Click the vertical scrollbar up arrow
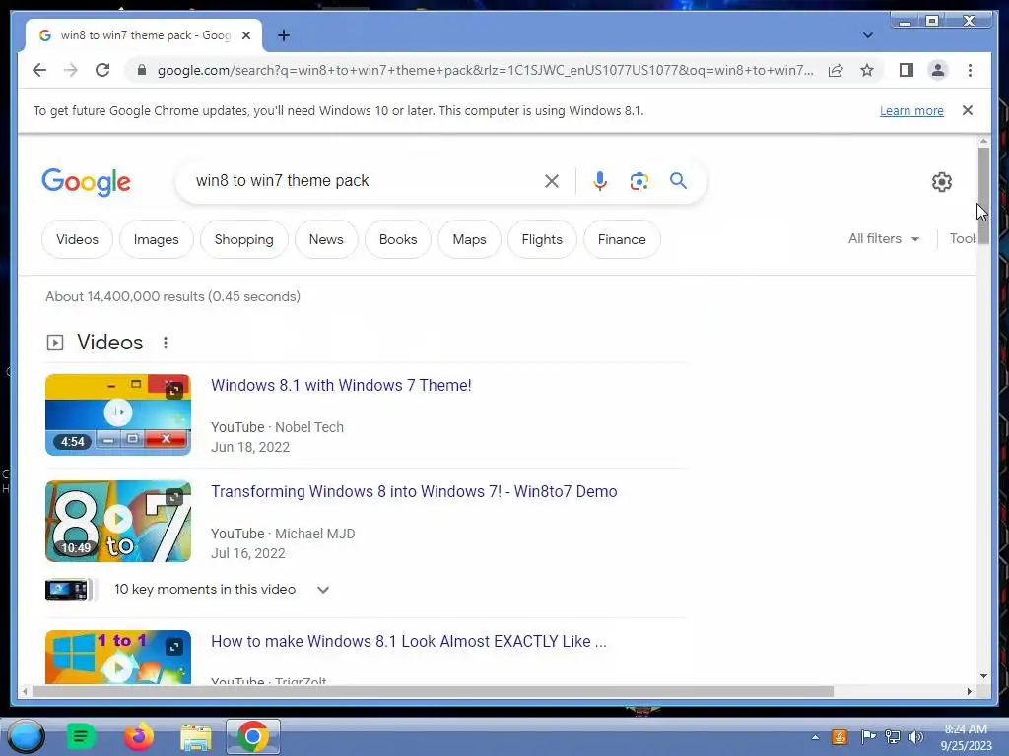Screen dimensions: 1009x756 coord(983,141)
